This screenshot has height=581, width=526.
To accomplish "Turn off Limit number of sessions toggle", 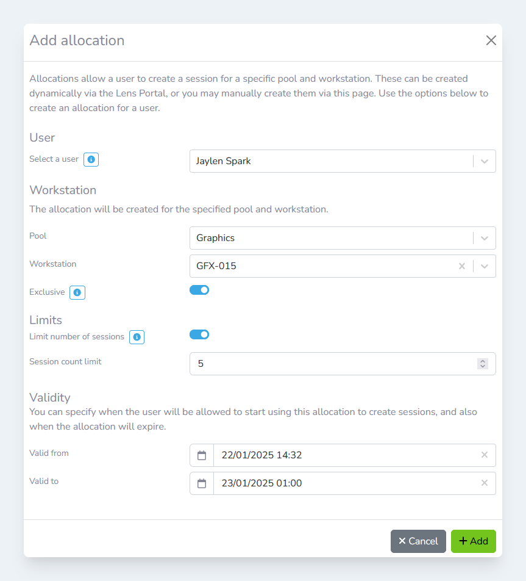I will click(199, 334).
